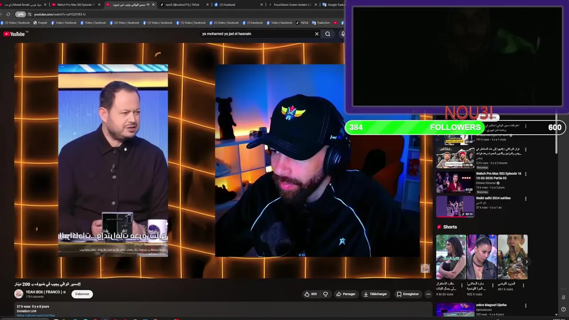Open options menu for the 5,4 k vues video

pos(525,150)
